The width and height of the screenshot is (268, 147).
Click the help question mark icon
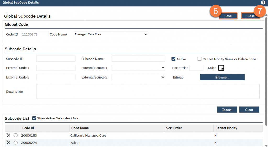[263, 3]
